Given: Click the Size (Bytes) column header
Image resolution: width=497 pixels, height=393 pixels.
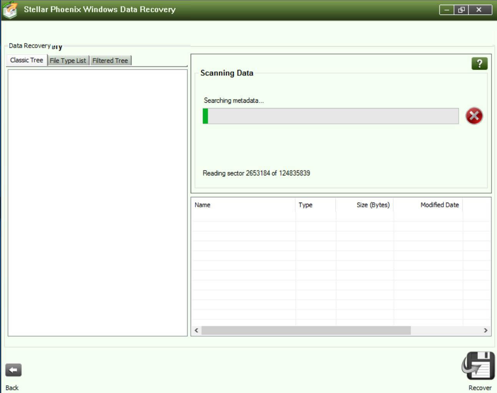Looking at the screenshot, I should [364, 205].
